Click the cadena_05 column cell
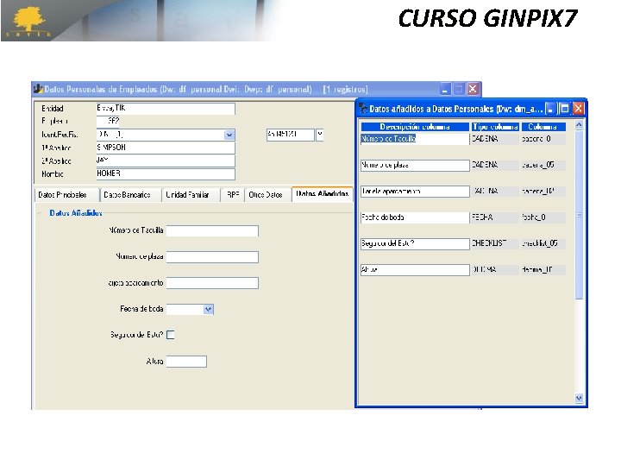 click(x=543, y=165)
